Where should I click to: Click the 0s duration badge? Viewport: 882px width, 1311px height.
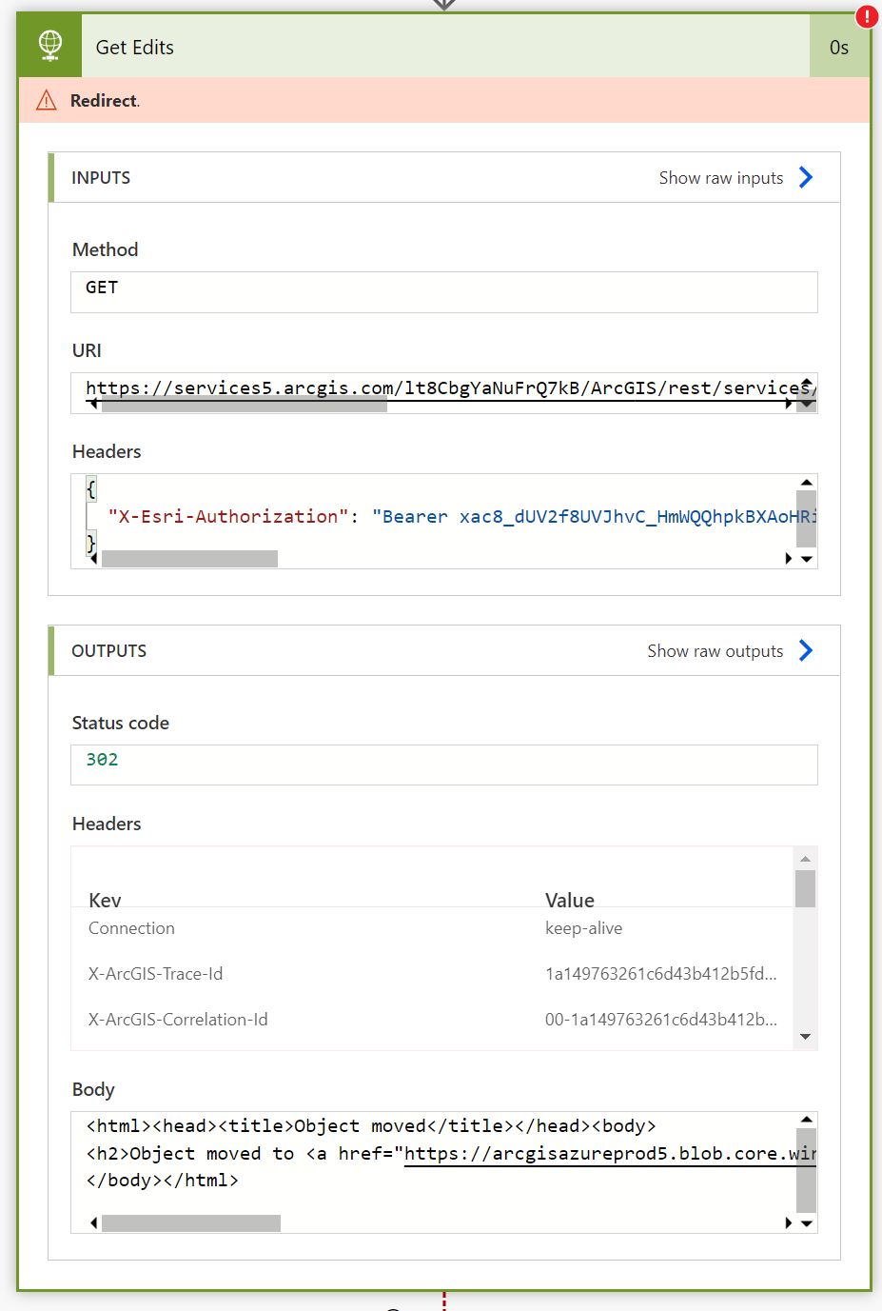click(838, 48)
